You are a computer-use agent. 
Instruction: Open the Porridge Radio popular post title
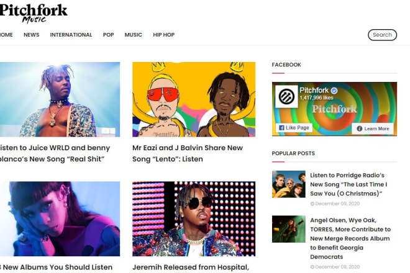pyautogui.click(x=348, y=184)
